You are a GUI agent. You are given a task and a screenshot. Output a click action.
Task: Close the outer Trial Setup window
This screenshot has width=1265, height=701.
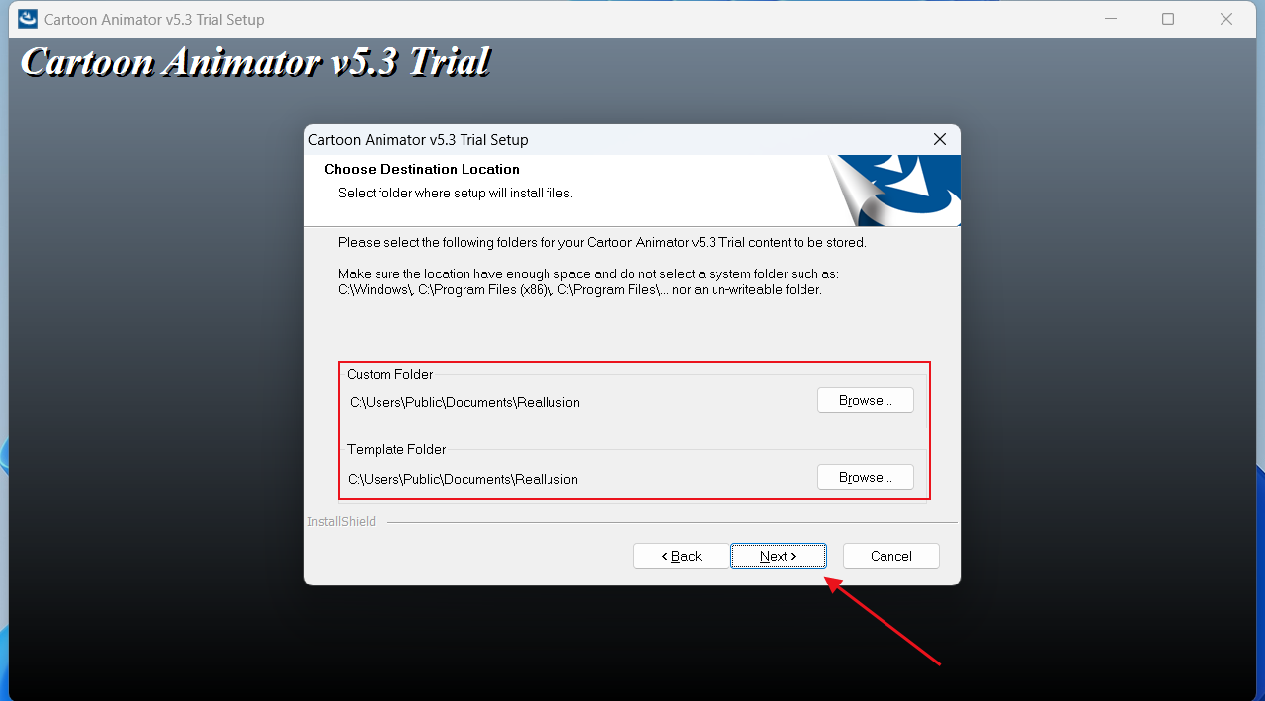pyautogui.click(x=1226, y=19)
